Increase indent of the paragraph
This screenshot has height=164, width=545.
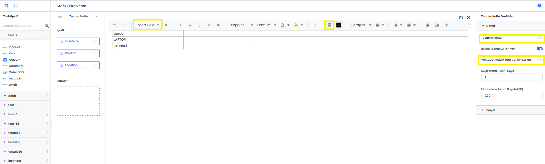click(437, 25)
